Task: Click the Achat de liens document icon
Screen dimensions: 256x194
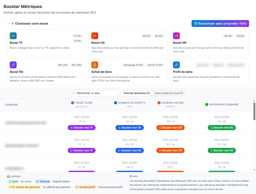Action: [95, 65]
